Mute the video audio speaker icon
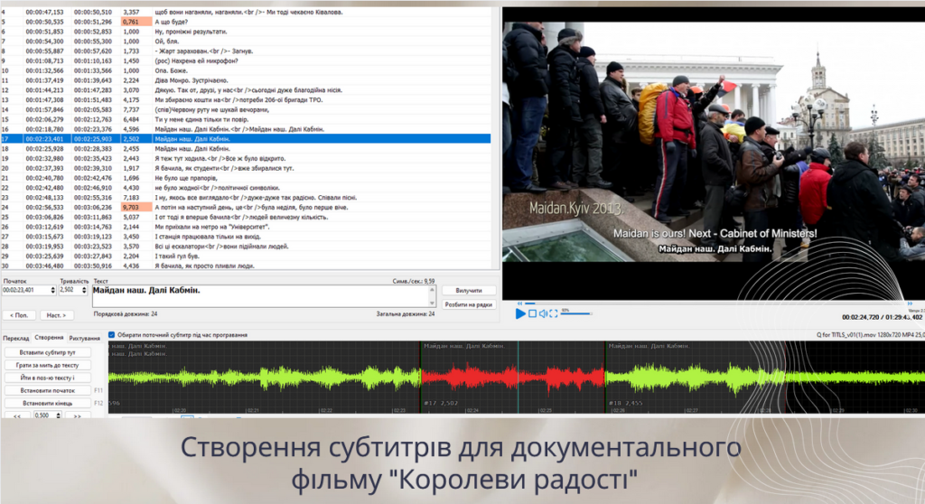Screen dimensions: 925x504 pyautogui.click(x=543, y=314)
